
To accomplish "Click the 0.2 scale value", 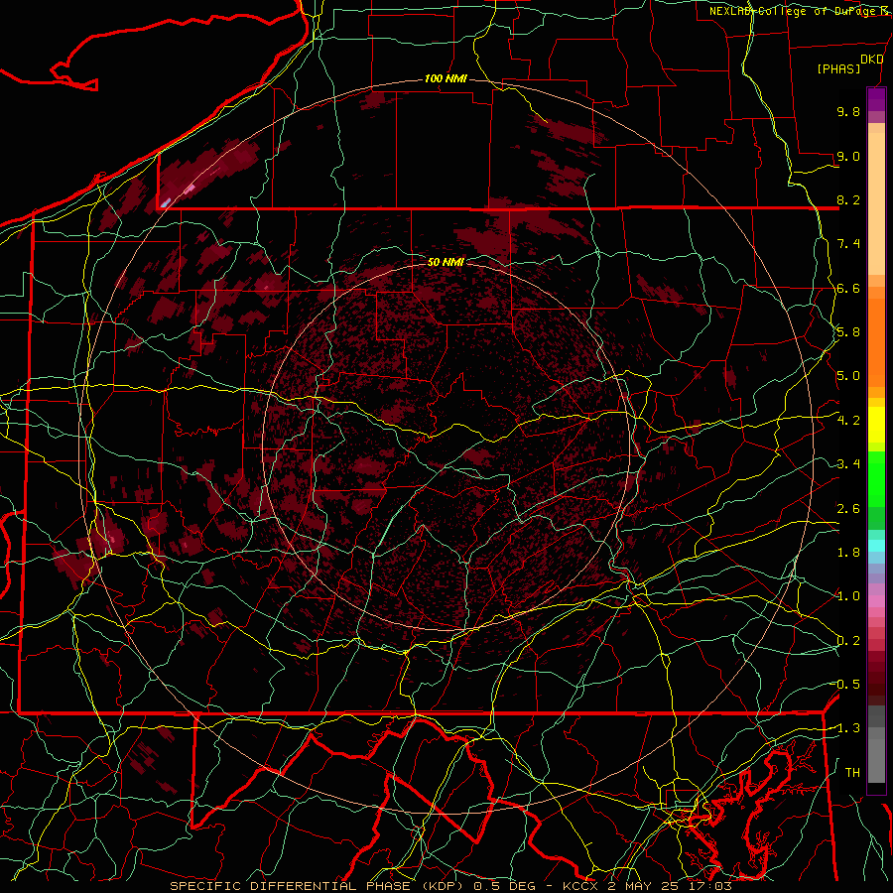I will pos(848,641).
